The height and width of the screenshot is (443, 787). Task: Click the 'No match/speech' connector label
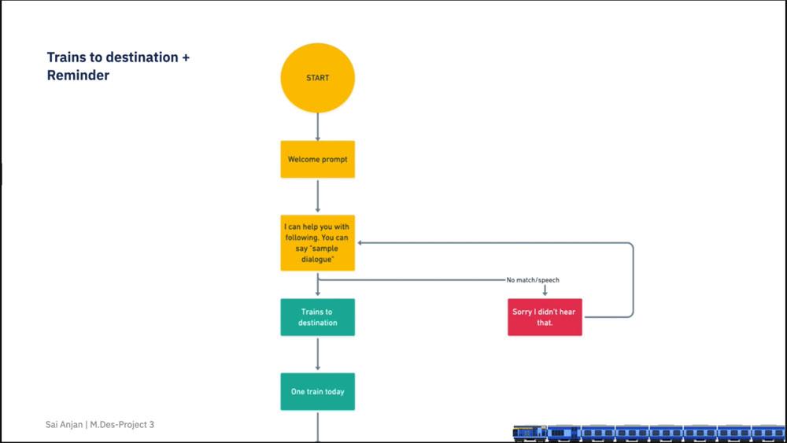click(x=533, y=280)
